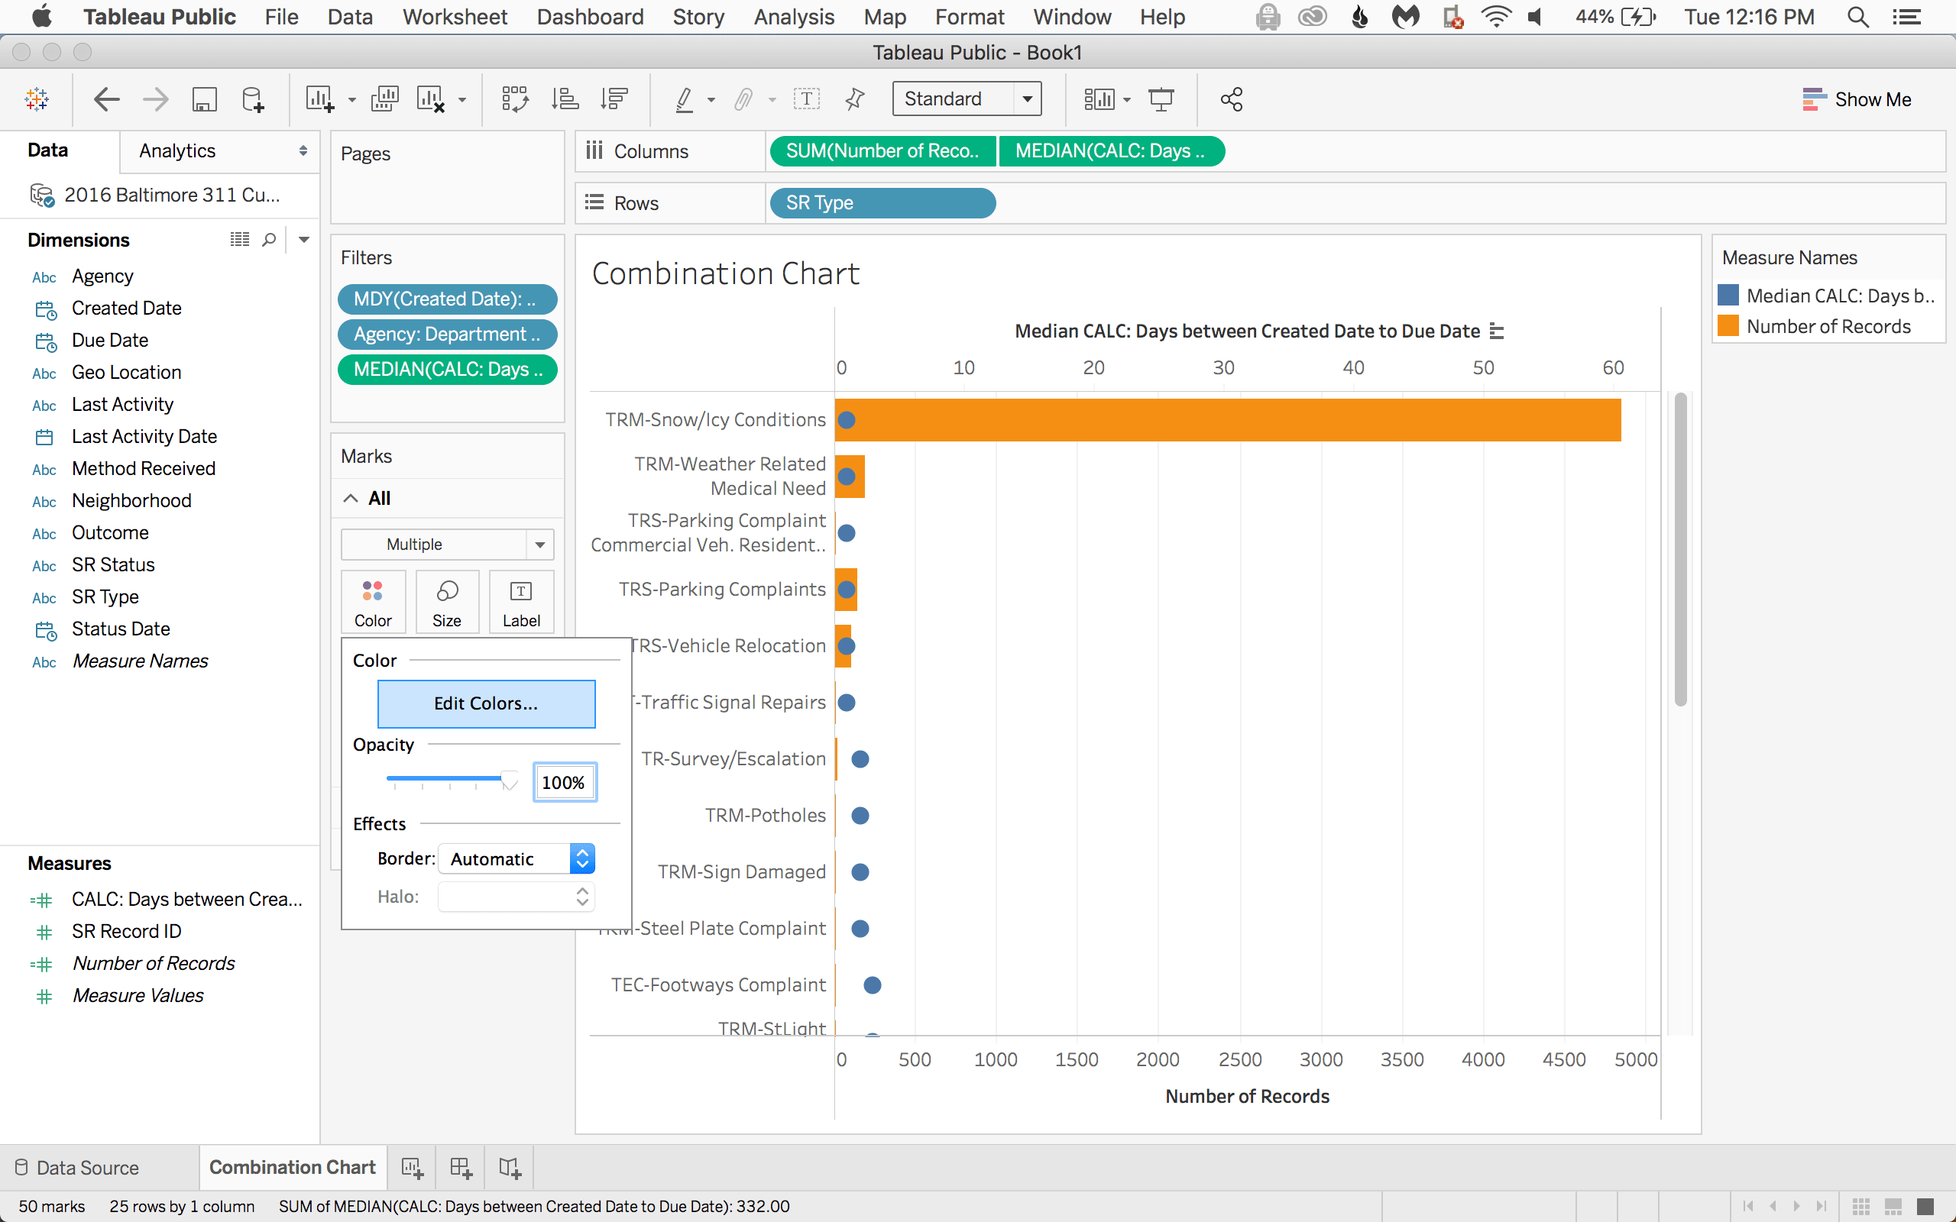
Task: Click the Share icon in toolbar
Action: (x=1231, y=99)
